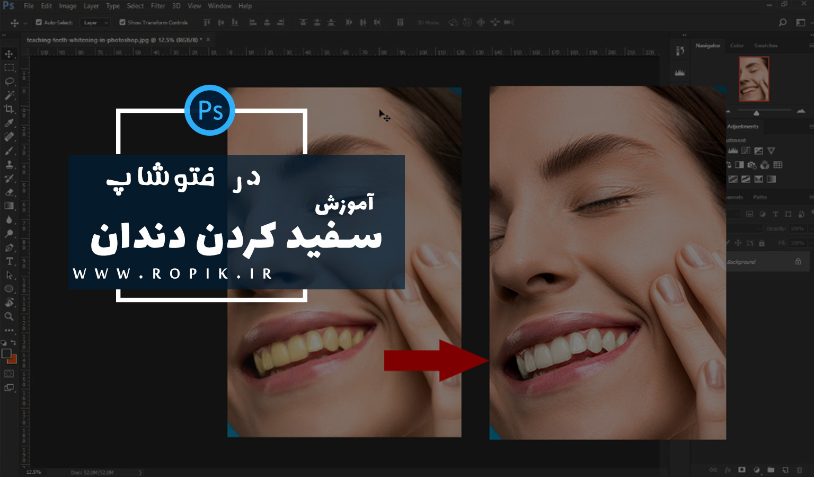Add an Exposure adjustment

tap(758, 151)
